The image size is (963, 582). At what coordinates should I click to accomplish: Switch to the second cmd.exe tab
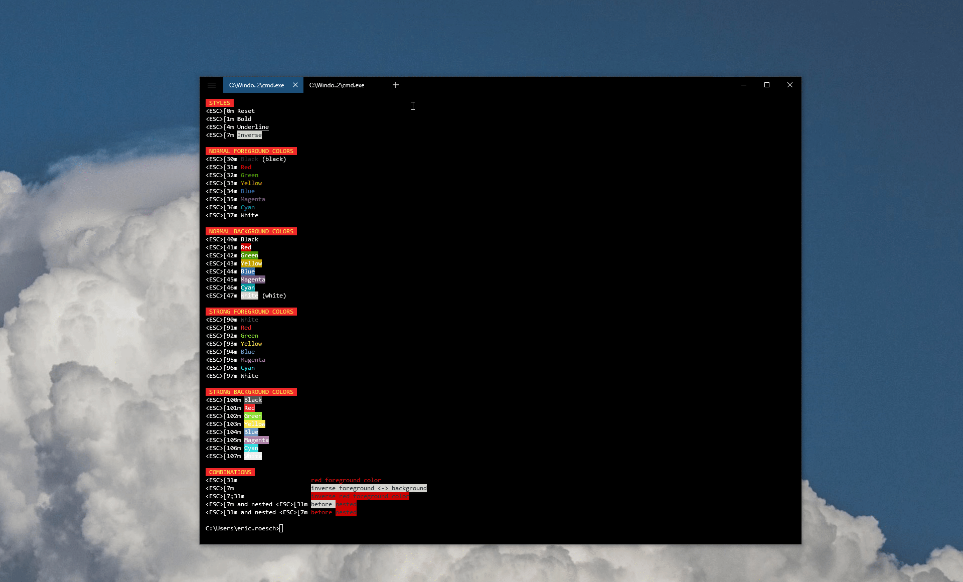(x=337, y=85)
